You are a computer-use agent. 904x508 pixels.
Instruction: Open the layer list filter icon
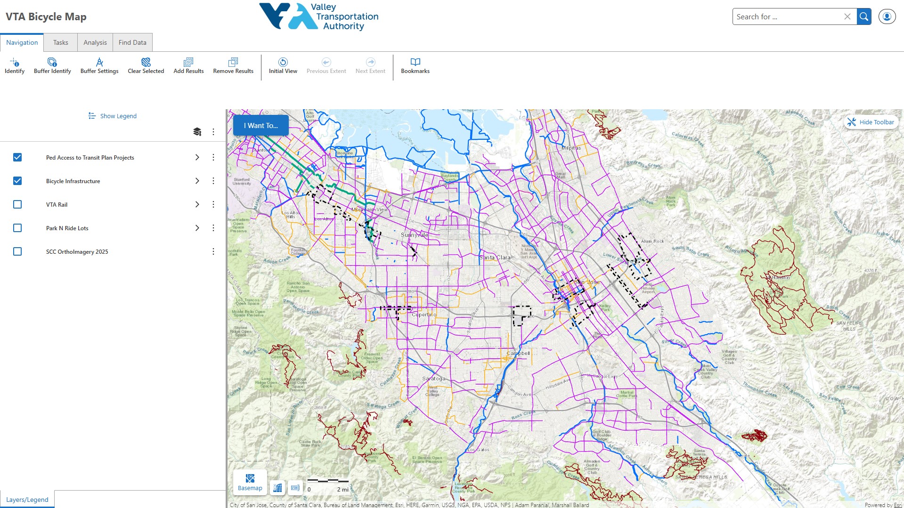pyautogui.click(x=197, y=132)
